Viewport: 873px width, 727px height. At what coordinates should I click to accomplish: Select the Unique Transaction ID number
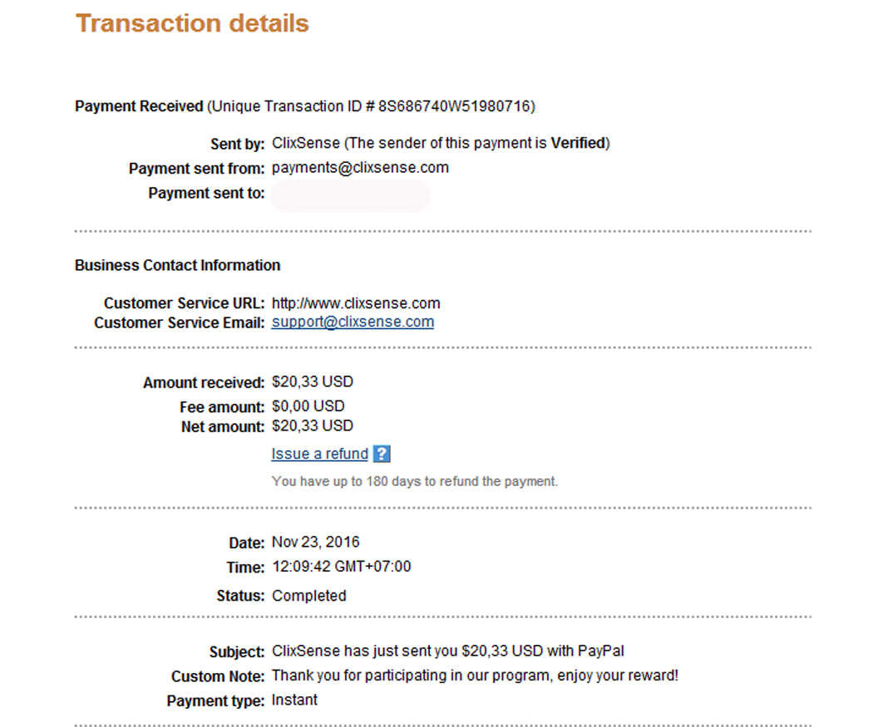point(454,106)
